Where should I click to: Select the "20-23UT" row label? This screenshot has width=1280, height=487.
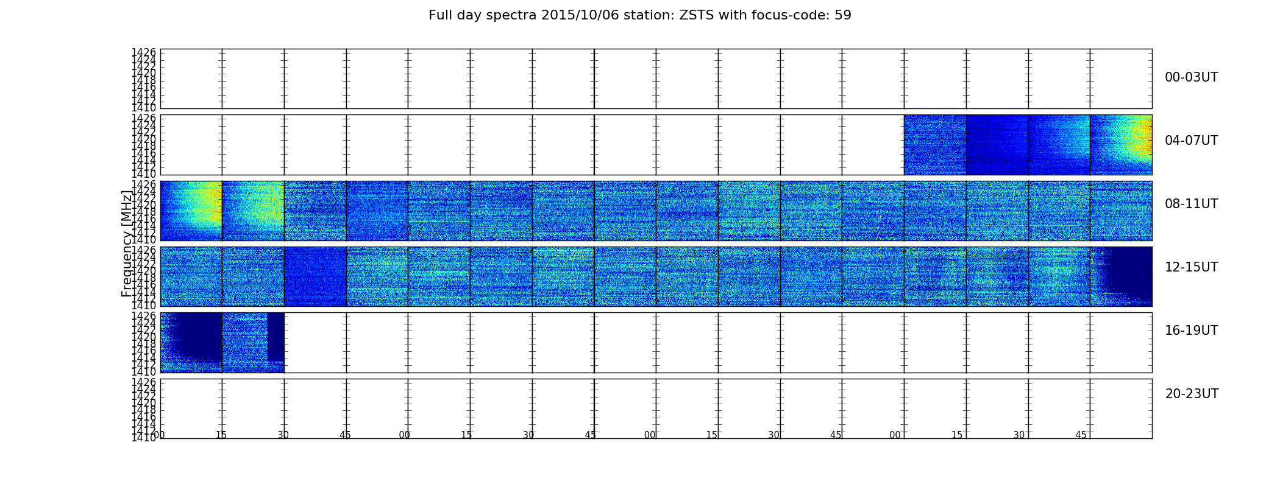(x=1192, y=394)
